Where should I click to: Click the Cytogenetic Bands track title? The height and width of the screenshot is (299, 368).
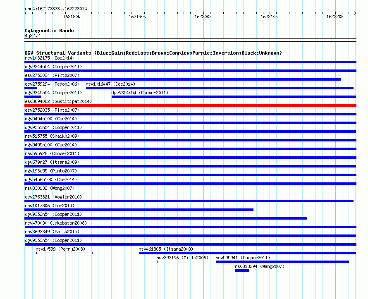[49, 31]
